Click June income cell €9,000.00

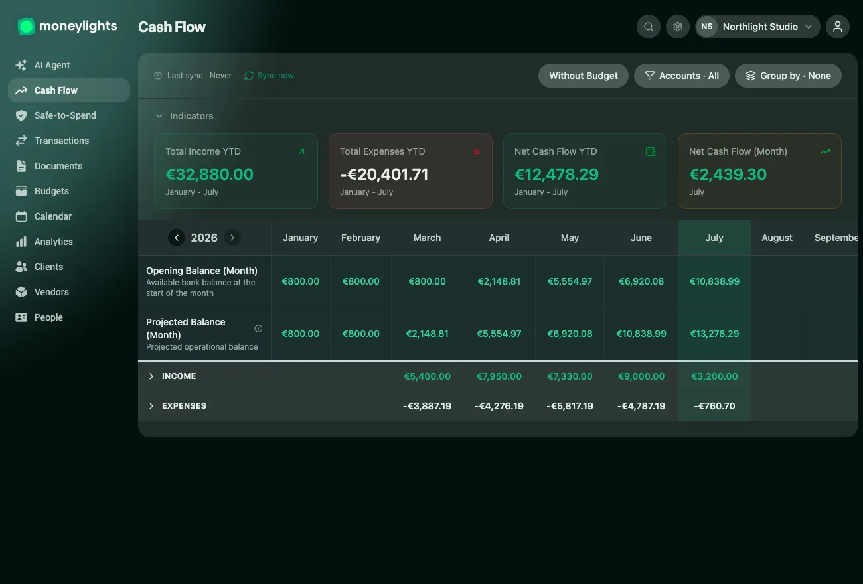tap(641, 376)
